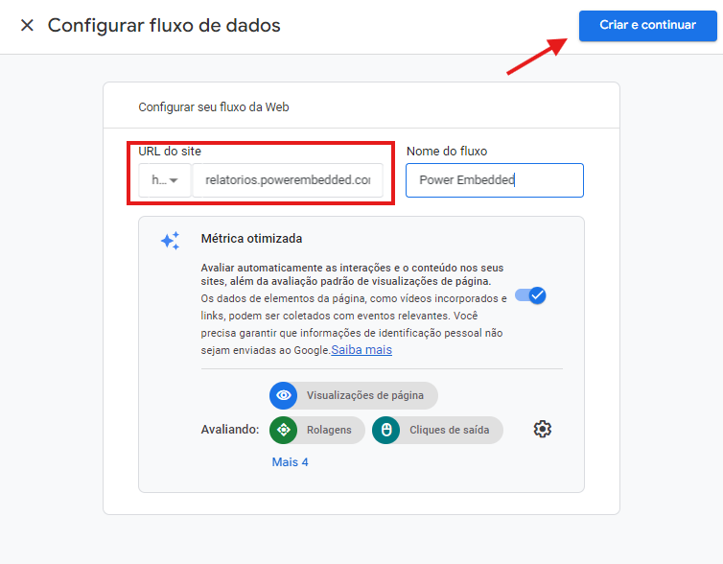723x564 pixels.
Task: Open the Saiba mais link
Action: pos(361,350)
